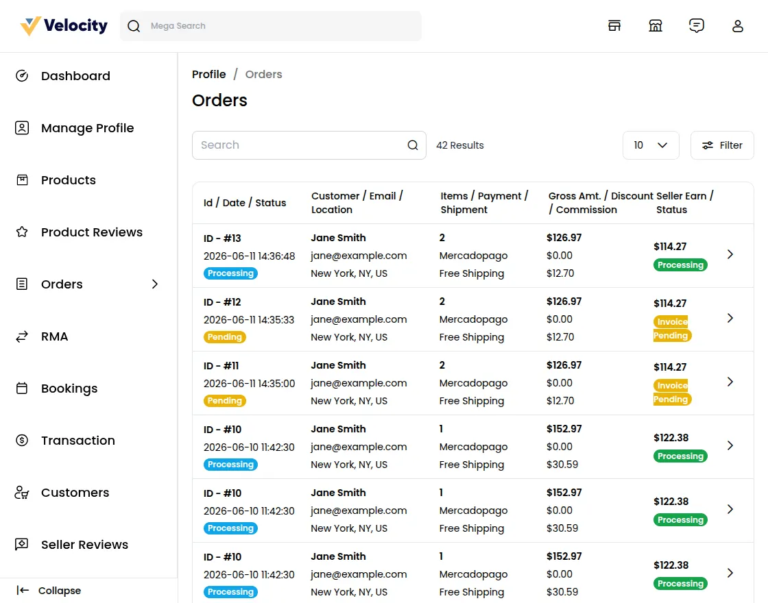Focus the orders Search input
The image size is (768, 603).
(x=309, y=145)
